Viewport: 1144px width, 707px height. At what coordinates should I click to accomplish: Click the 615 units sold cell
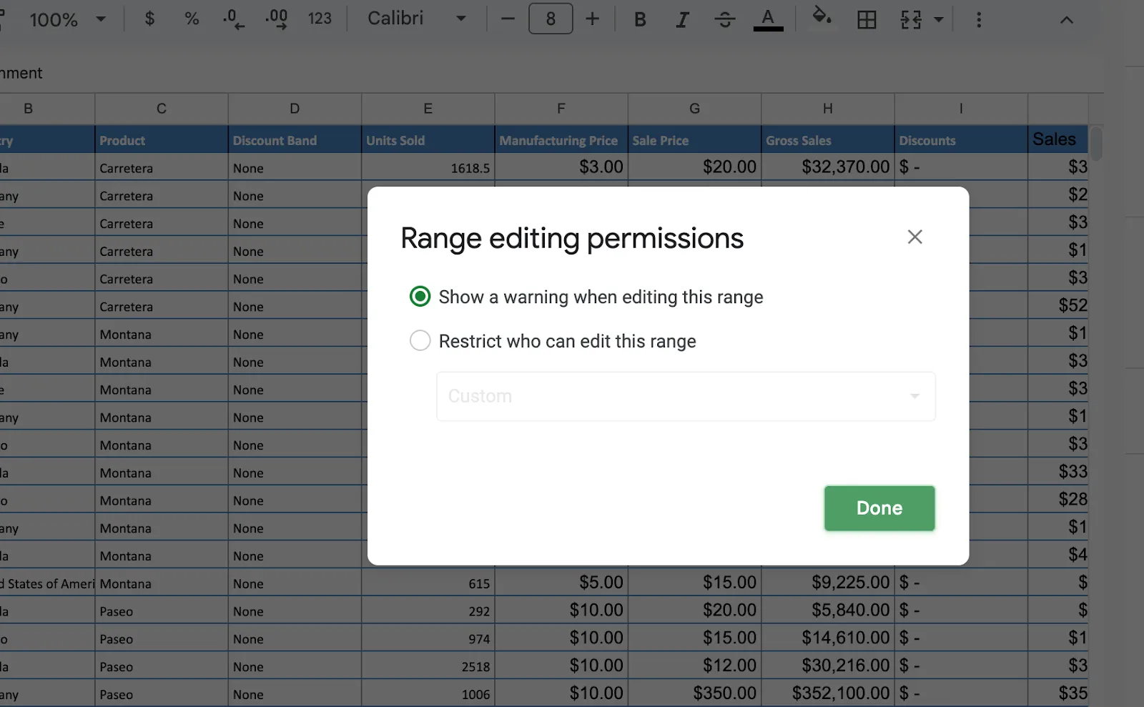[x=428, y=583]
